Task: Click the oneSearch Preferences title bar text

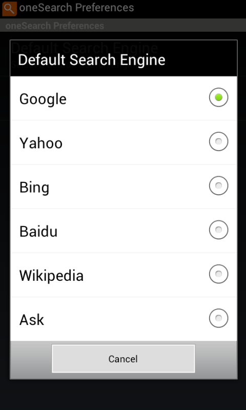Action: (76, 8)
